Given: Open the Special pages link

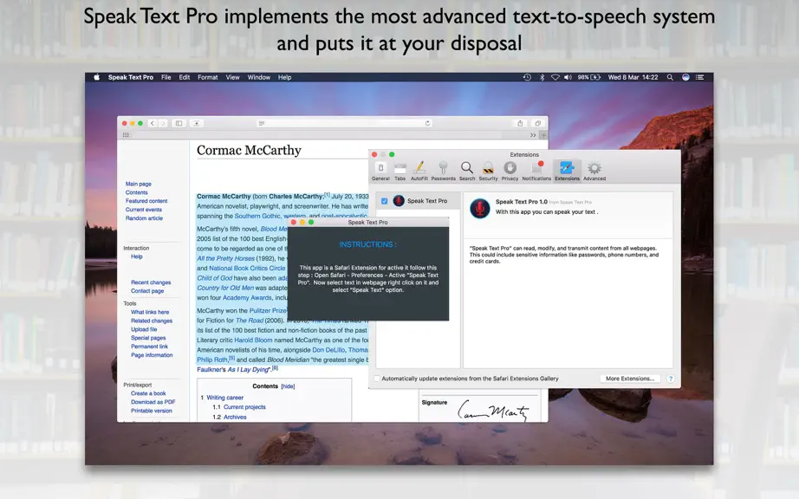Looking at the screenshot, I should coord(148,338).
